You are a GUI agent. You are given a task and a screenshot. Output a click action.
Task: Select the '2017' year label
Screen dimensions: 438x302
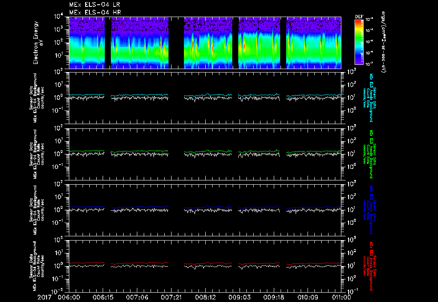pos(44,297)
